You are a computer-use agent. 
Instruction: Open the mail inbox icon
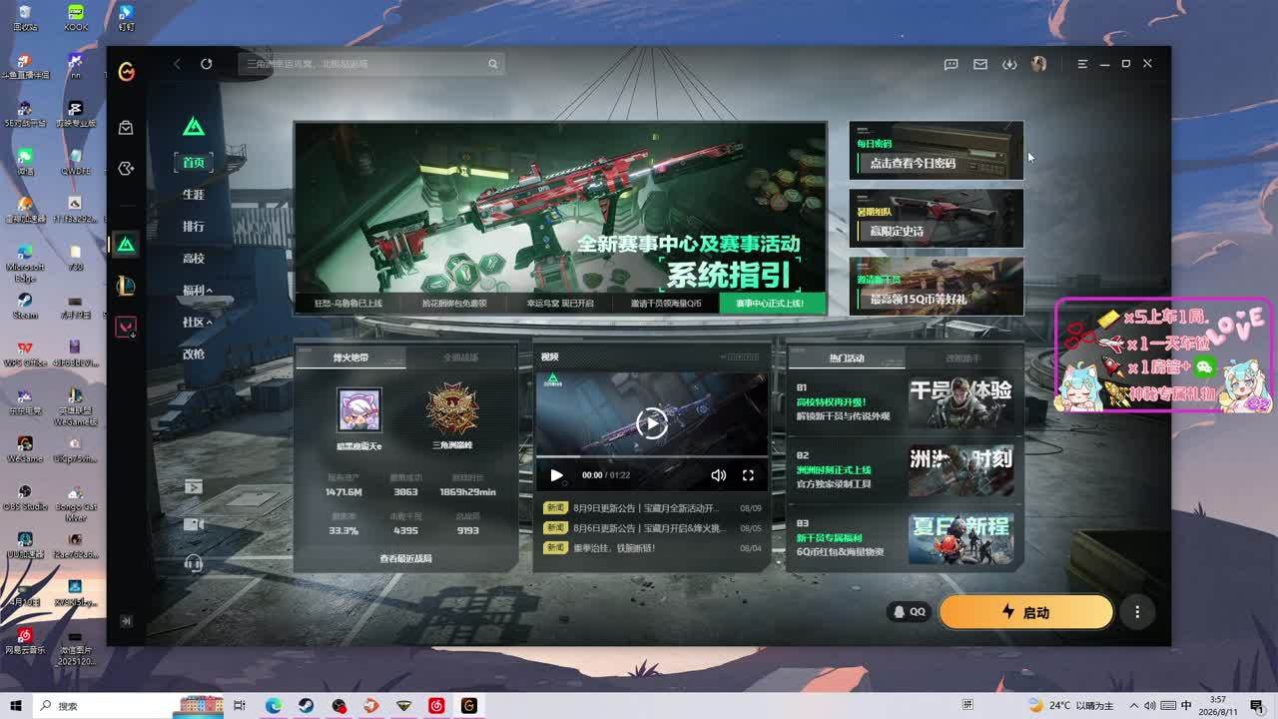pos(980,64)
